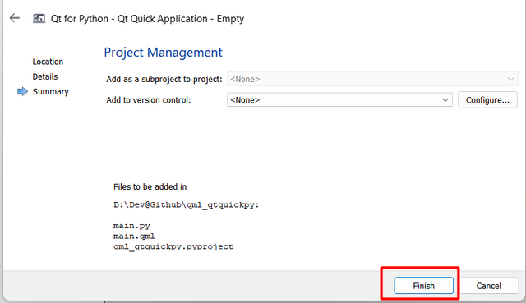
Task: Go back using the arrow icon
Action: coord(15,18)
